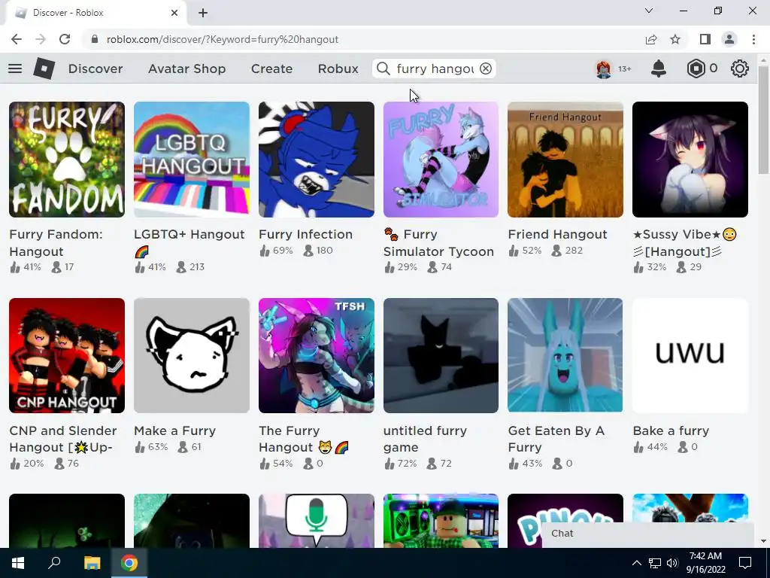This screenshot has height=578, width=770.
Task: Open a new browser tab
Action: point(203,13)
